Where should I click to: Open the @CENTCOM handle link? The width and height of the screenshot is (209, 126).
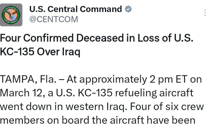pyautogui.click(x=53, y=19)
